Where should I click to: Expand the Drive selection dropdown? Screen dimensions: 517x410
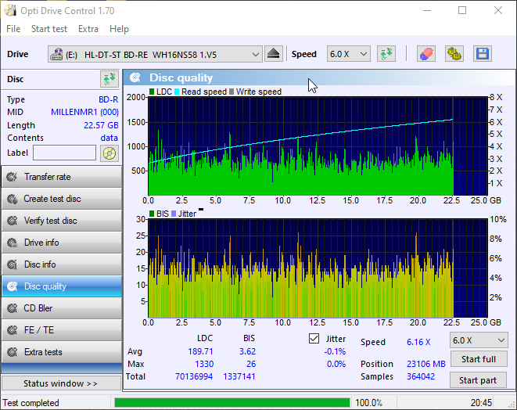255,54
